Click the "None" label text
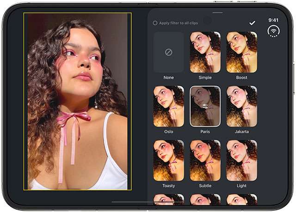The width and height of the screenshot is (296, 212). [168, 78]
